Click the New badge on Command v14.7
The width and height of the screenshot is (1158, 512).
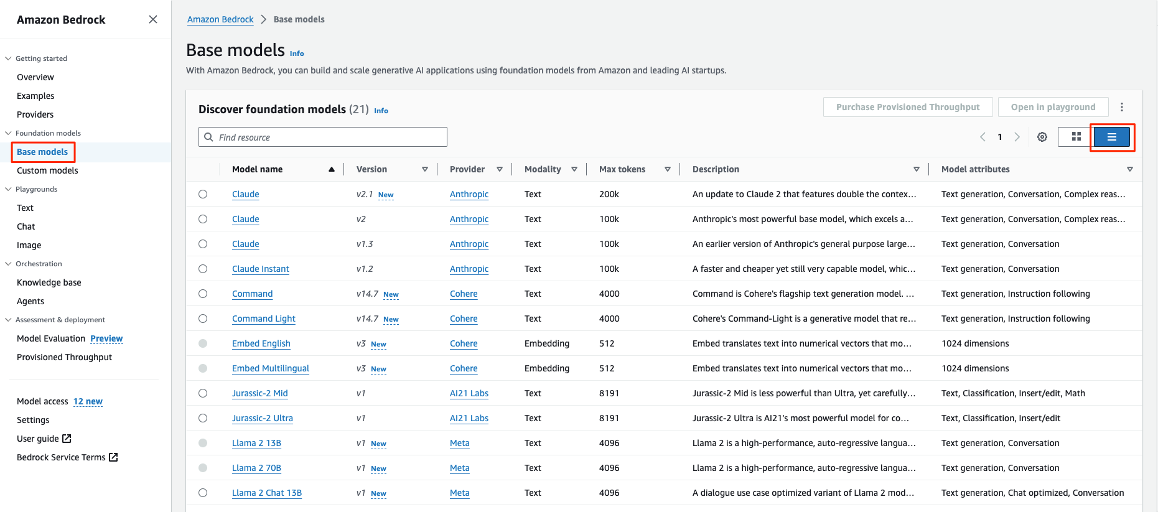click(391, 294)
